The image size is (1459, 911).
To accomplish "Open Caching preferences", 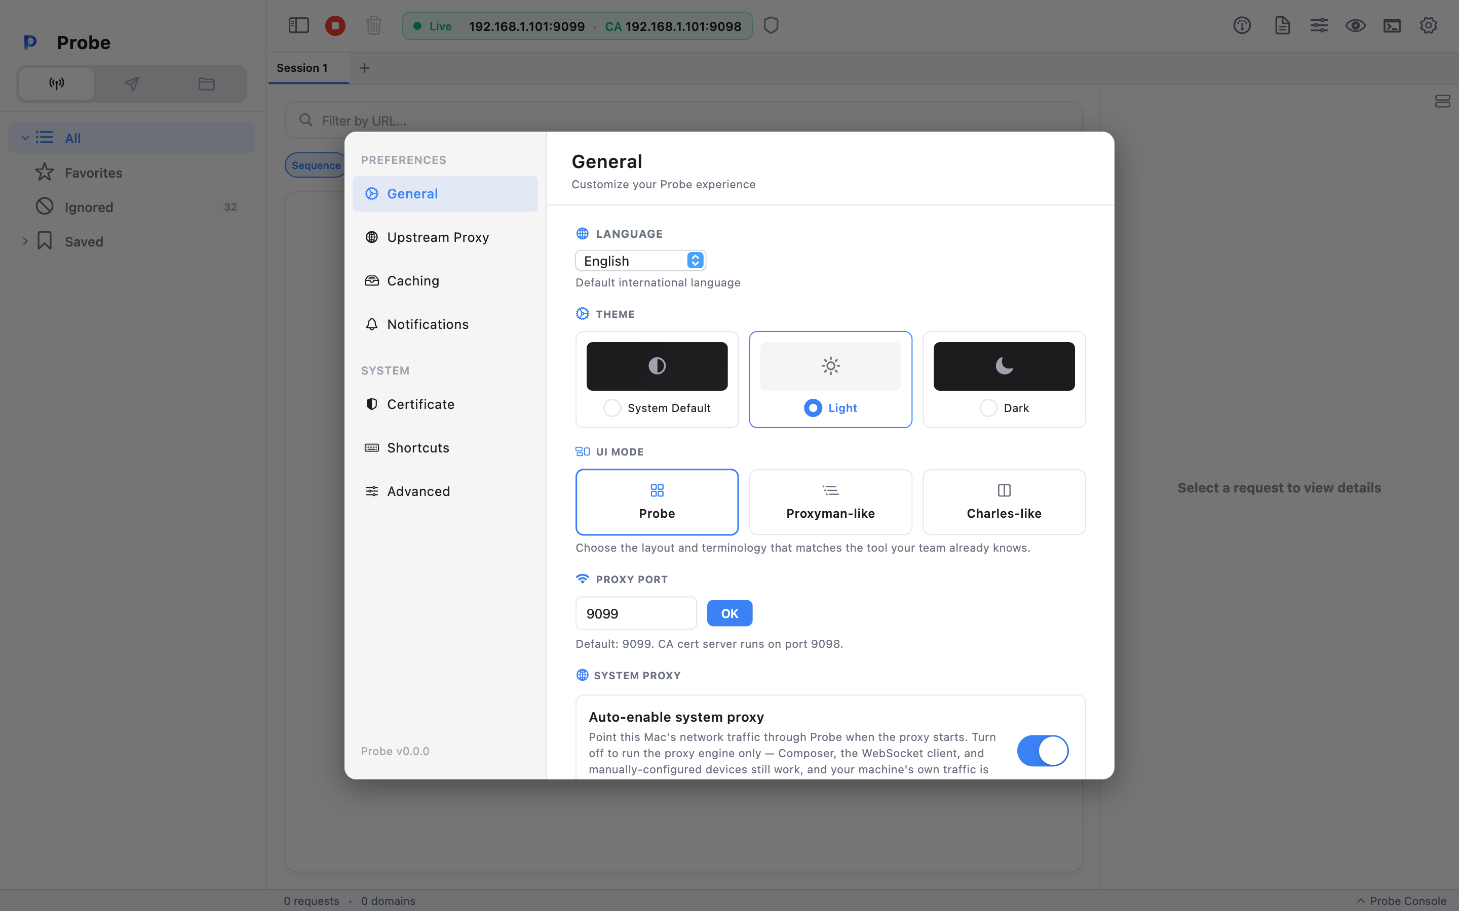I will [x=445, y=281].
